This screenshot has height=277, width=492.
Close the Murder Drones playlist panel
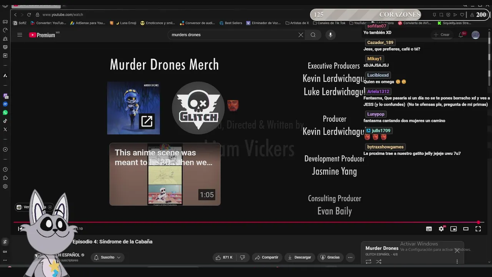pyautogui.click(x=457, y=251)
